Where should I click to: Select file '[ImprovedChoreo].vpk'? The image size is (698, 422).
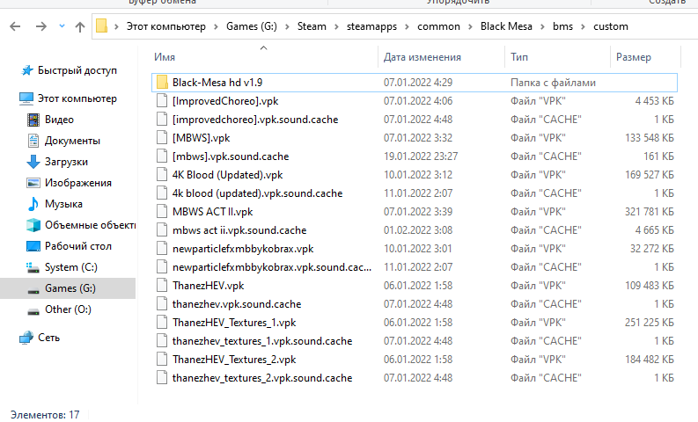tap(225, 101)
